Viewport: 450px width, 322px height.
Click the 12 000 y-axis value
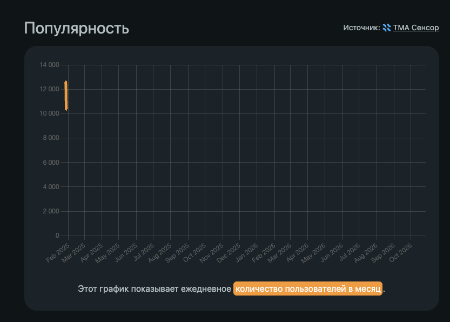49,89
